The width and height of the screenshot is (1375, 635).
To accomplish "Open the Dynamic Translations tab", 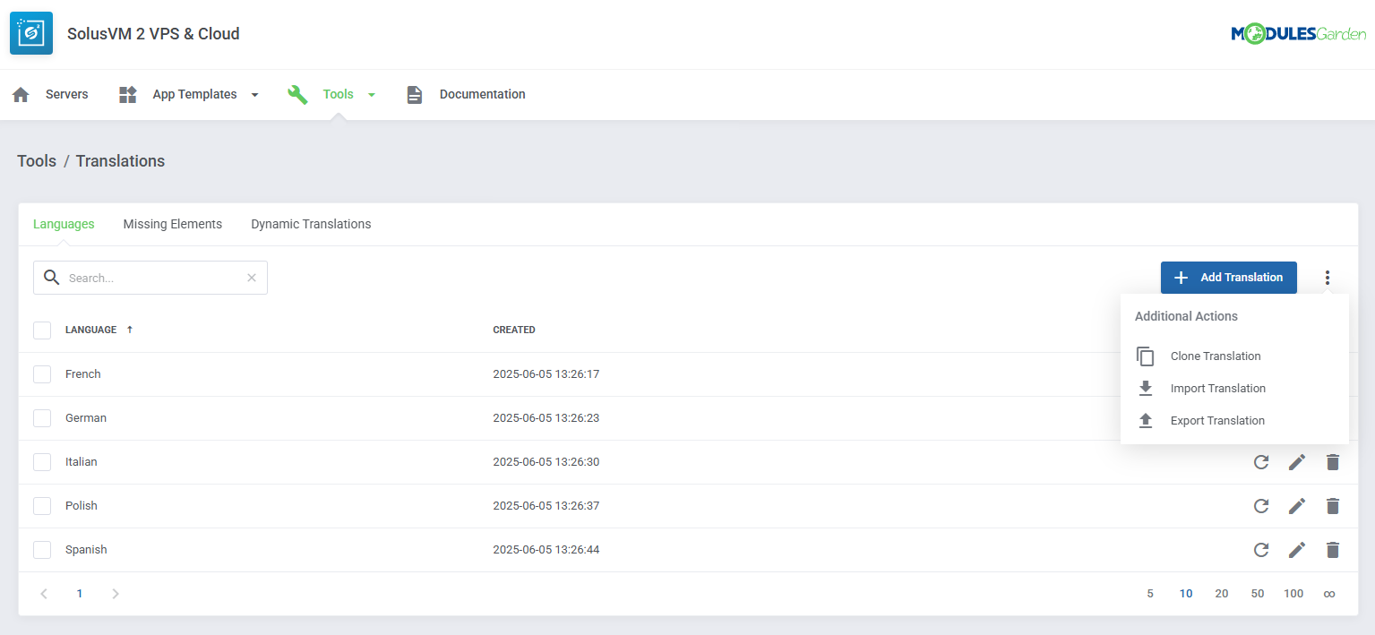I will tap(311, 224).
